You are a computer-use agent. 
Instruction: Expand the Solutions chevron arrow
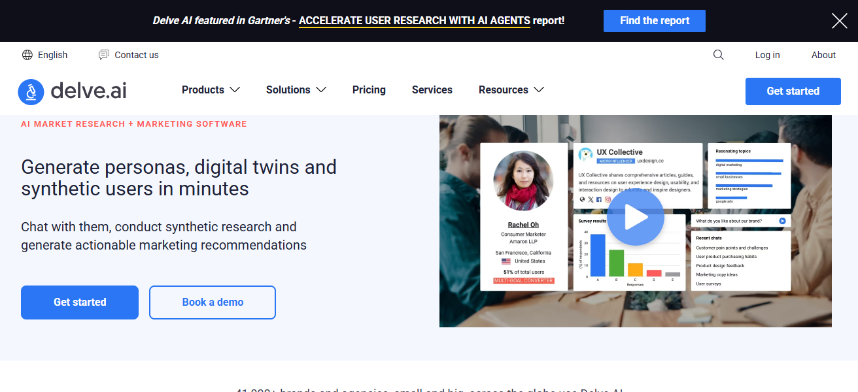point(321,90)
